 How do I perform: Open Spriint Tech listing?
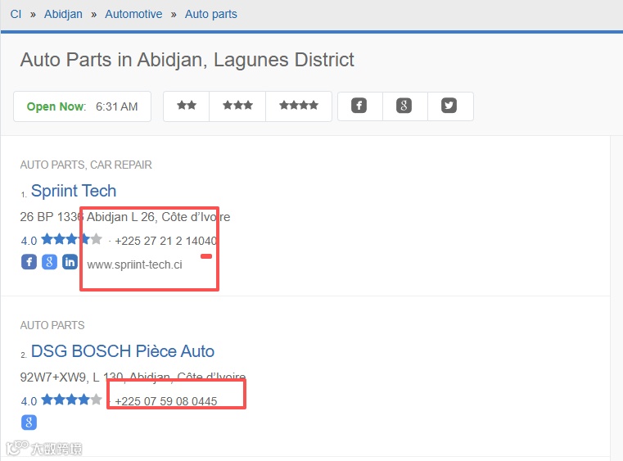[74, 191]
